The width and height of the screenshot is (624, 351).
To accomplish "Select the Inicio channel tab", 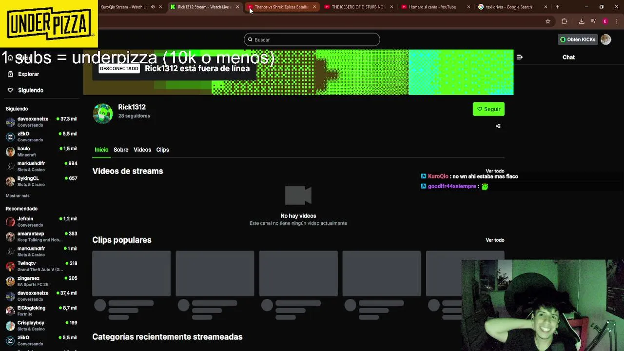I will [101, 150].
